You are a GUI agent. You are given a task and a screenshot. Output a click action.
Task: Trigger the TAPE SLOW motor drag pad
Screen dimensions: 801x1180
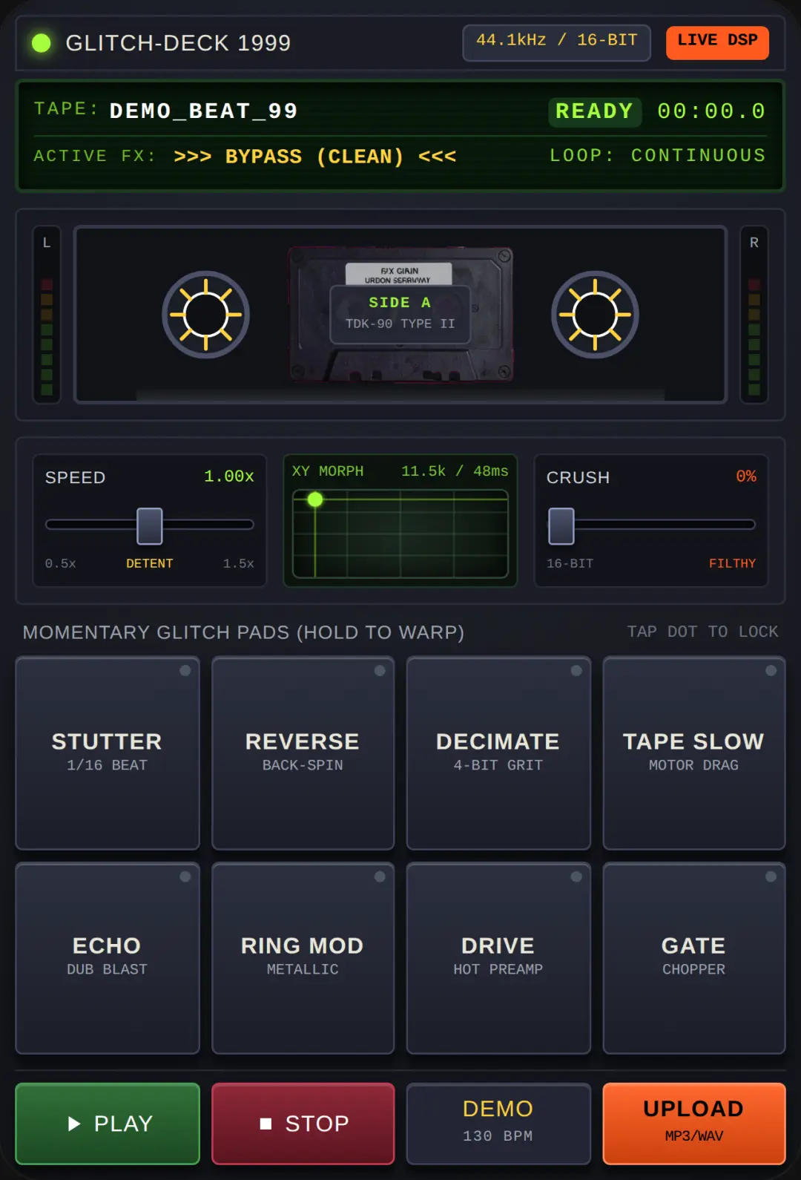(694, 753)
